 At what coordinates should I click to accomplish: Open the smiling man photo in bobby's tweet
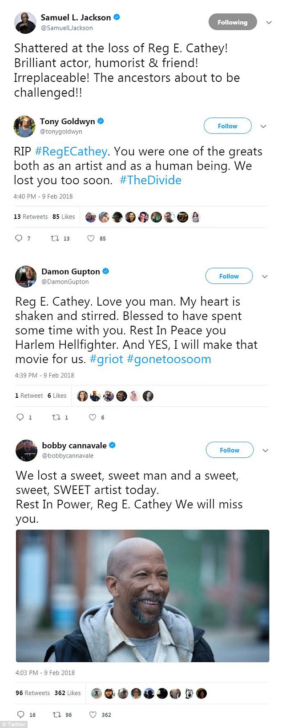pos(142,595)
